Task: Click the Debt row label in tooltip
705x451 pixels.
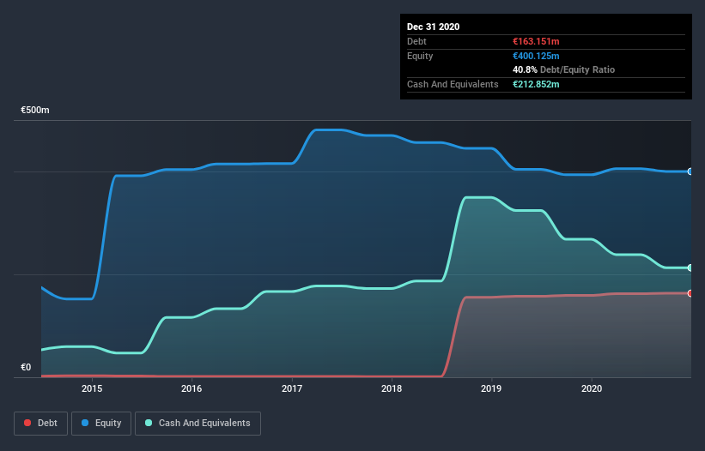Action: tap(416, 41)
